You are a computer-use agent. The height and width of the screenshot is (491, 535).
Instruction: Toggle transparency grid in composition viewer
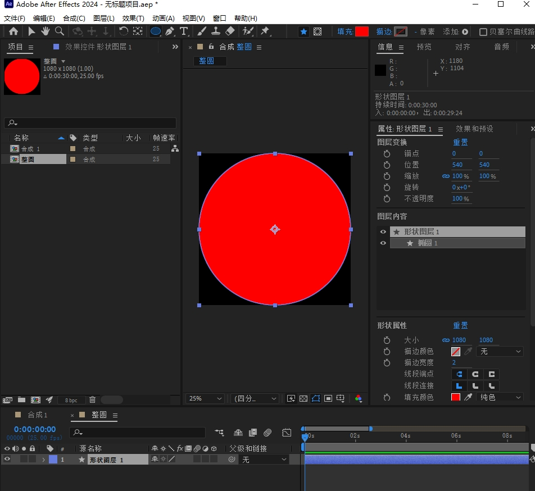(x=303, y=398)
